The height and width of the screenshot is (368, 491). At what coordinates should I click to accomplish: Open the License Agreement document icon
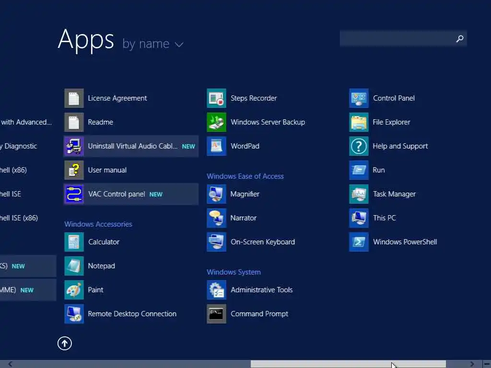[74, 98]
